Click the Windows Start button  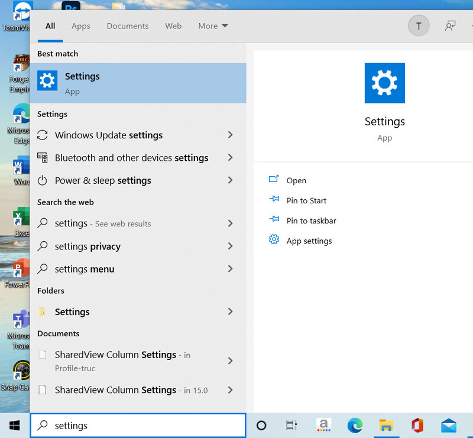14,426
